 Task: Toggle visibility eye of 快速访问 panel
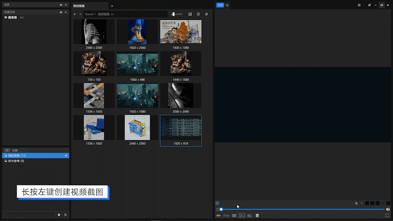[x=61, y=12]
